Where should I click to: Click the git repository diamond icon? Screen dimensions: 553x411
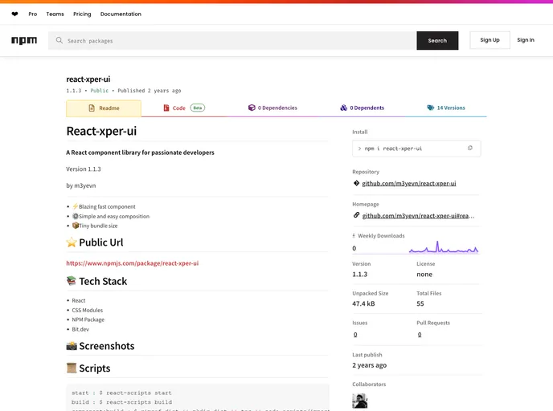356,183
